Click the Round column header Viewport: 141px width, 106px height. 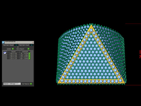pos(13,52)
